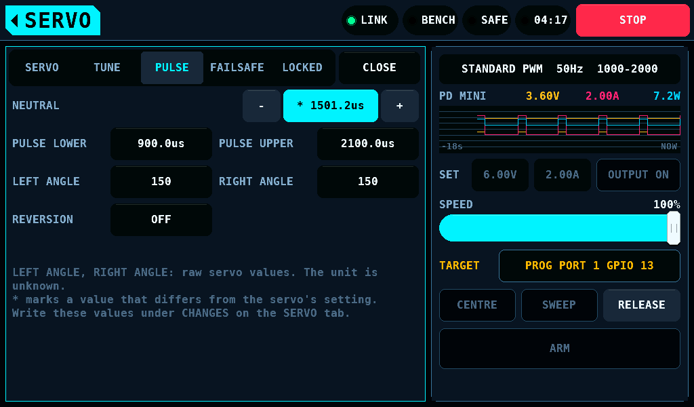Toggle REVERSION off setting
The image size is (694, 407).
point(161,220)
